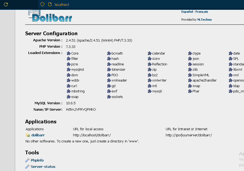Click the curl extension name
The width and height of the screenshot is (244, 171).
[x=74, y=86]
